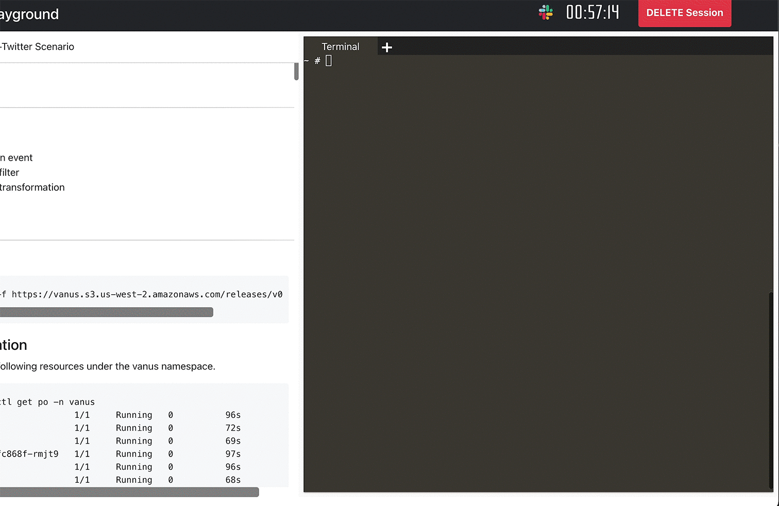This screenshot has height=506, width=779.
Task: Click the session countdown timer
Action: tap(592, 12)
